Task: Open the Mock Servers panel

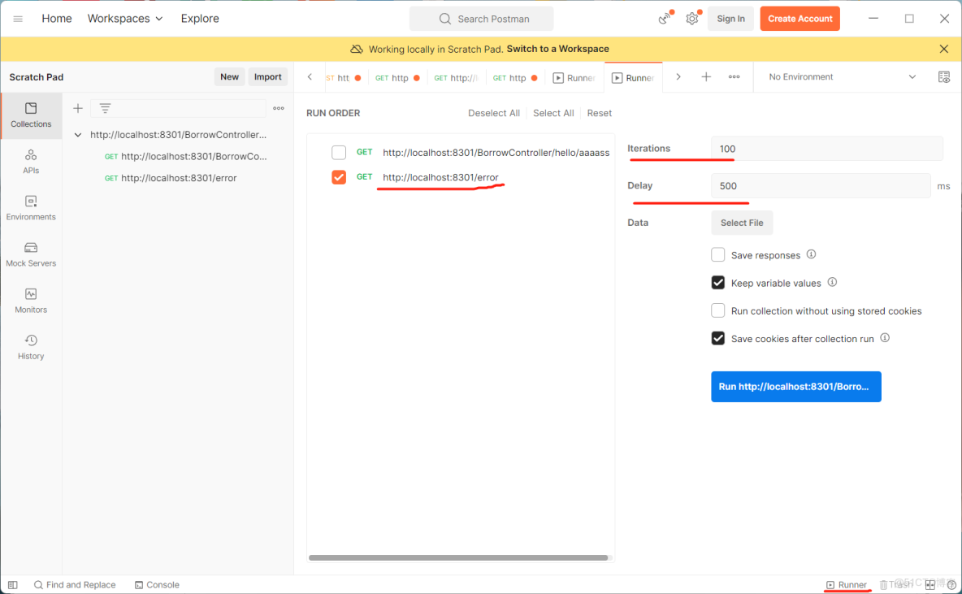Action: tap(31, 254)
